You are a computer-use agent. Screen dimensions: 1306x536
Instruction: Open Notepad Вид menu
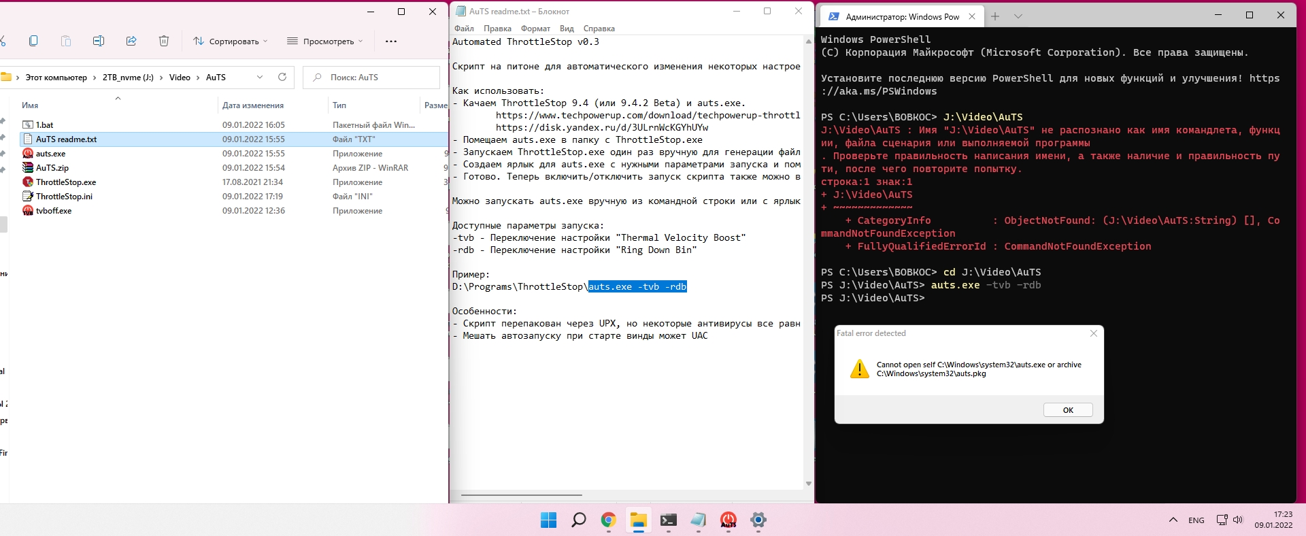(567, 29)
